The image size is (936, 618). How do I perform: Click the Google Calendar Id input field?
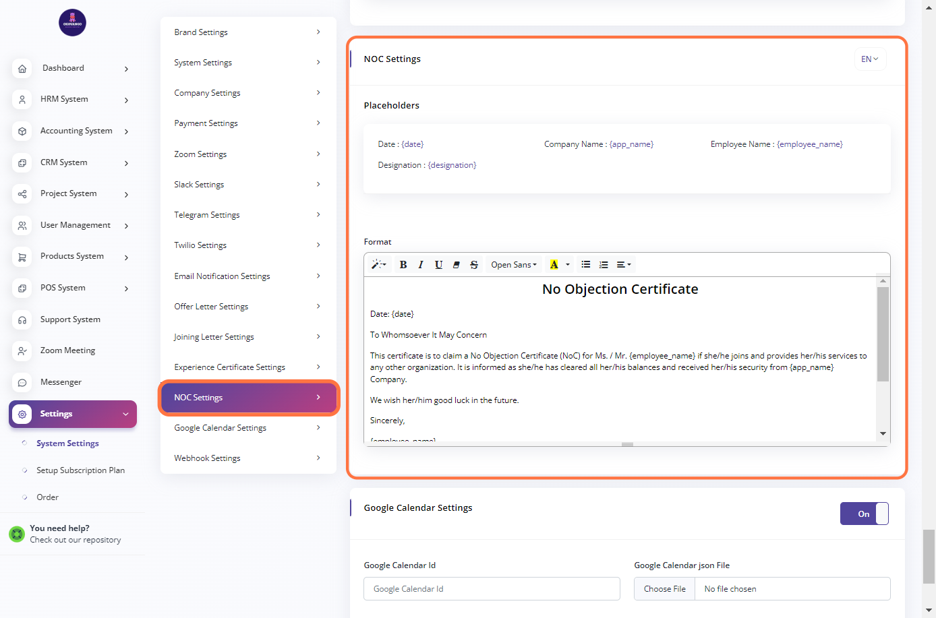(492, 589)
